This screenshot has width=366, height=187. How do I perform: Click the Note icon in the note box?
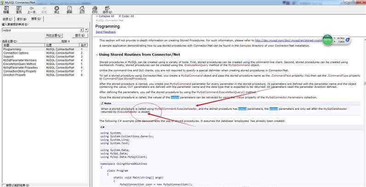102,103
